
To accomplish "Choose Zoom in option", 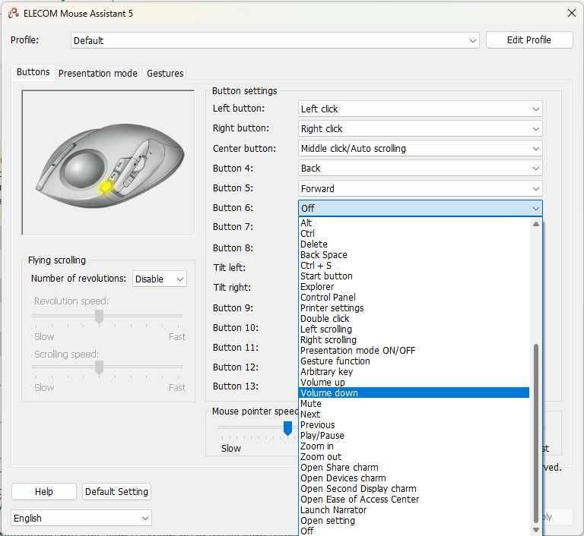I will tap(414, 446).
